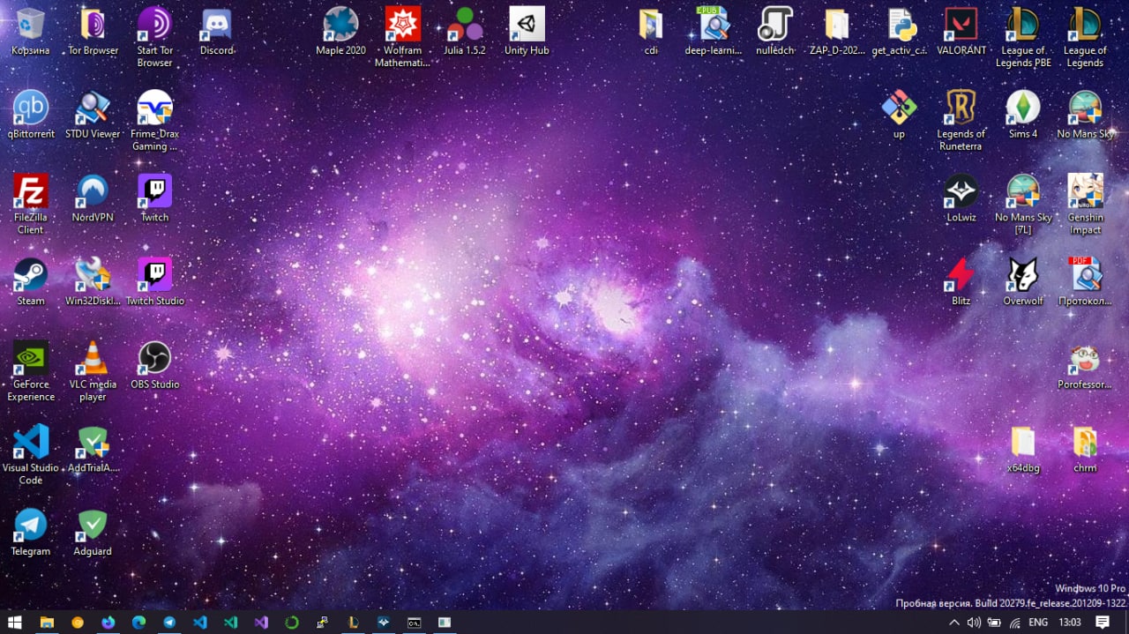Open GeForce Experience shortcut
This screenshot has height=634, width=1129.
[x=31, y=372]
